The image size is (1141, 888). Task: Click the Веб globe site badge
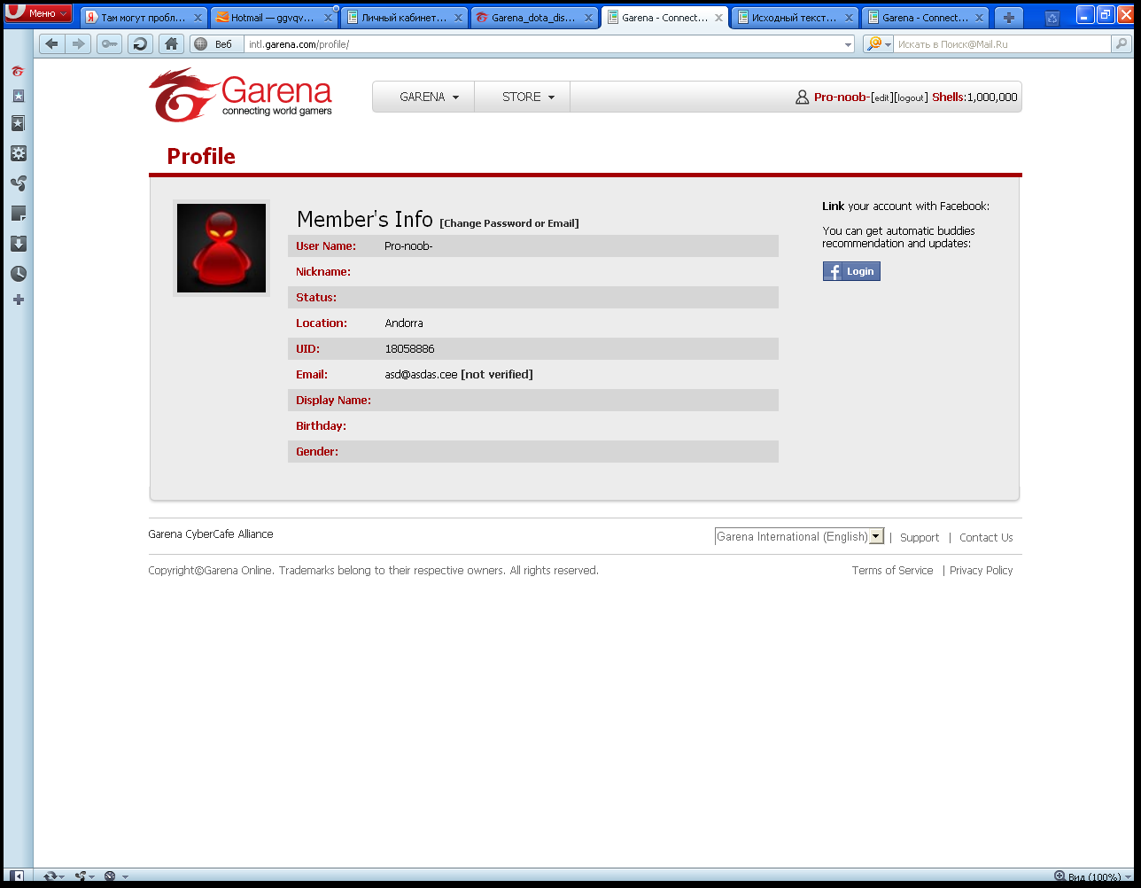[x=215, y=44]
